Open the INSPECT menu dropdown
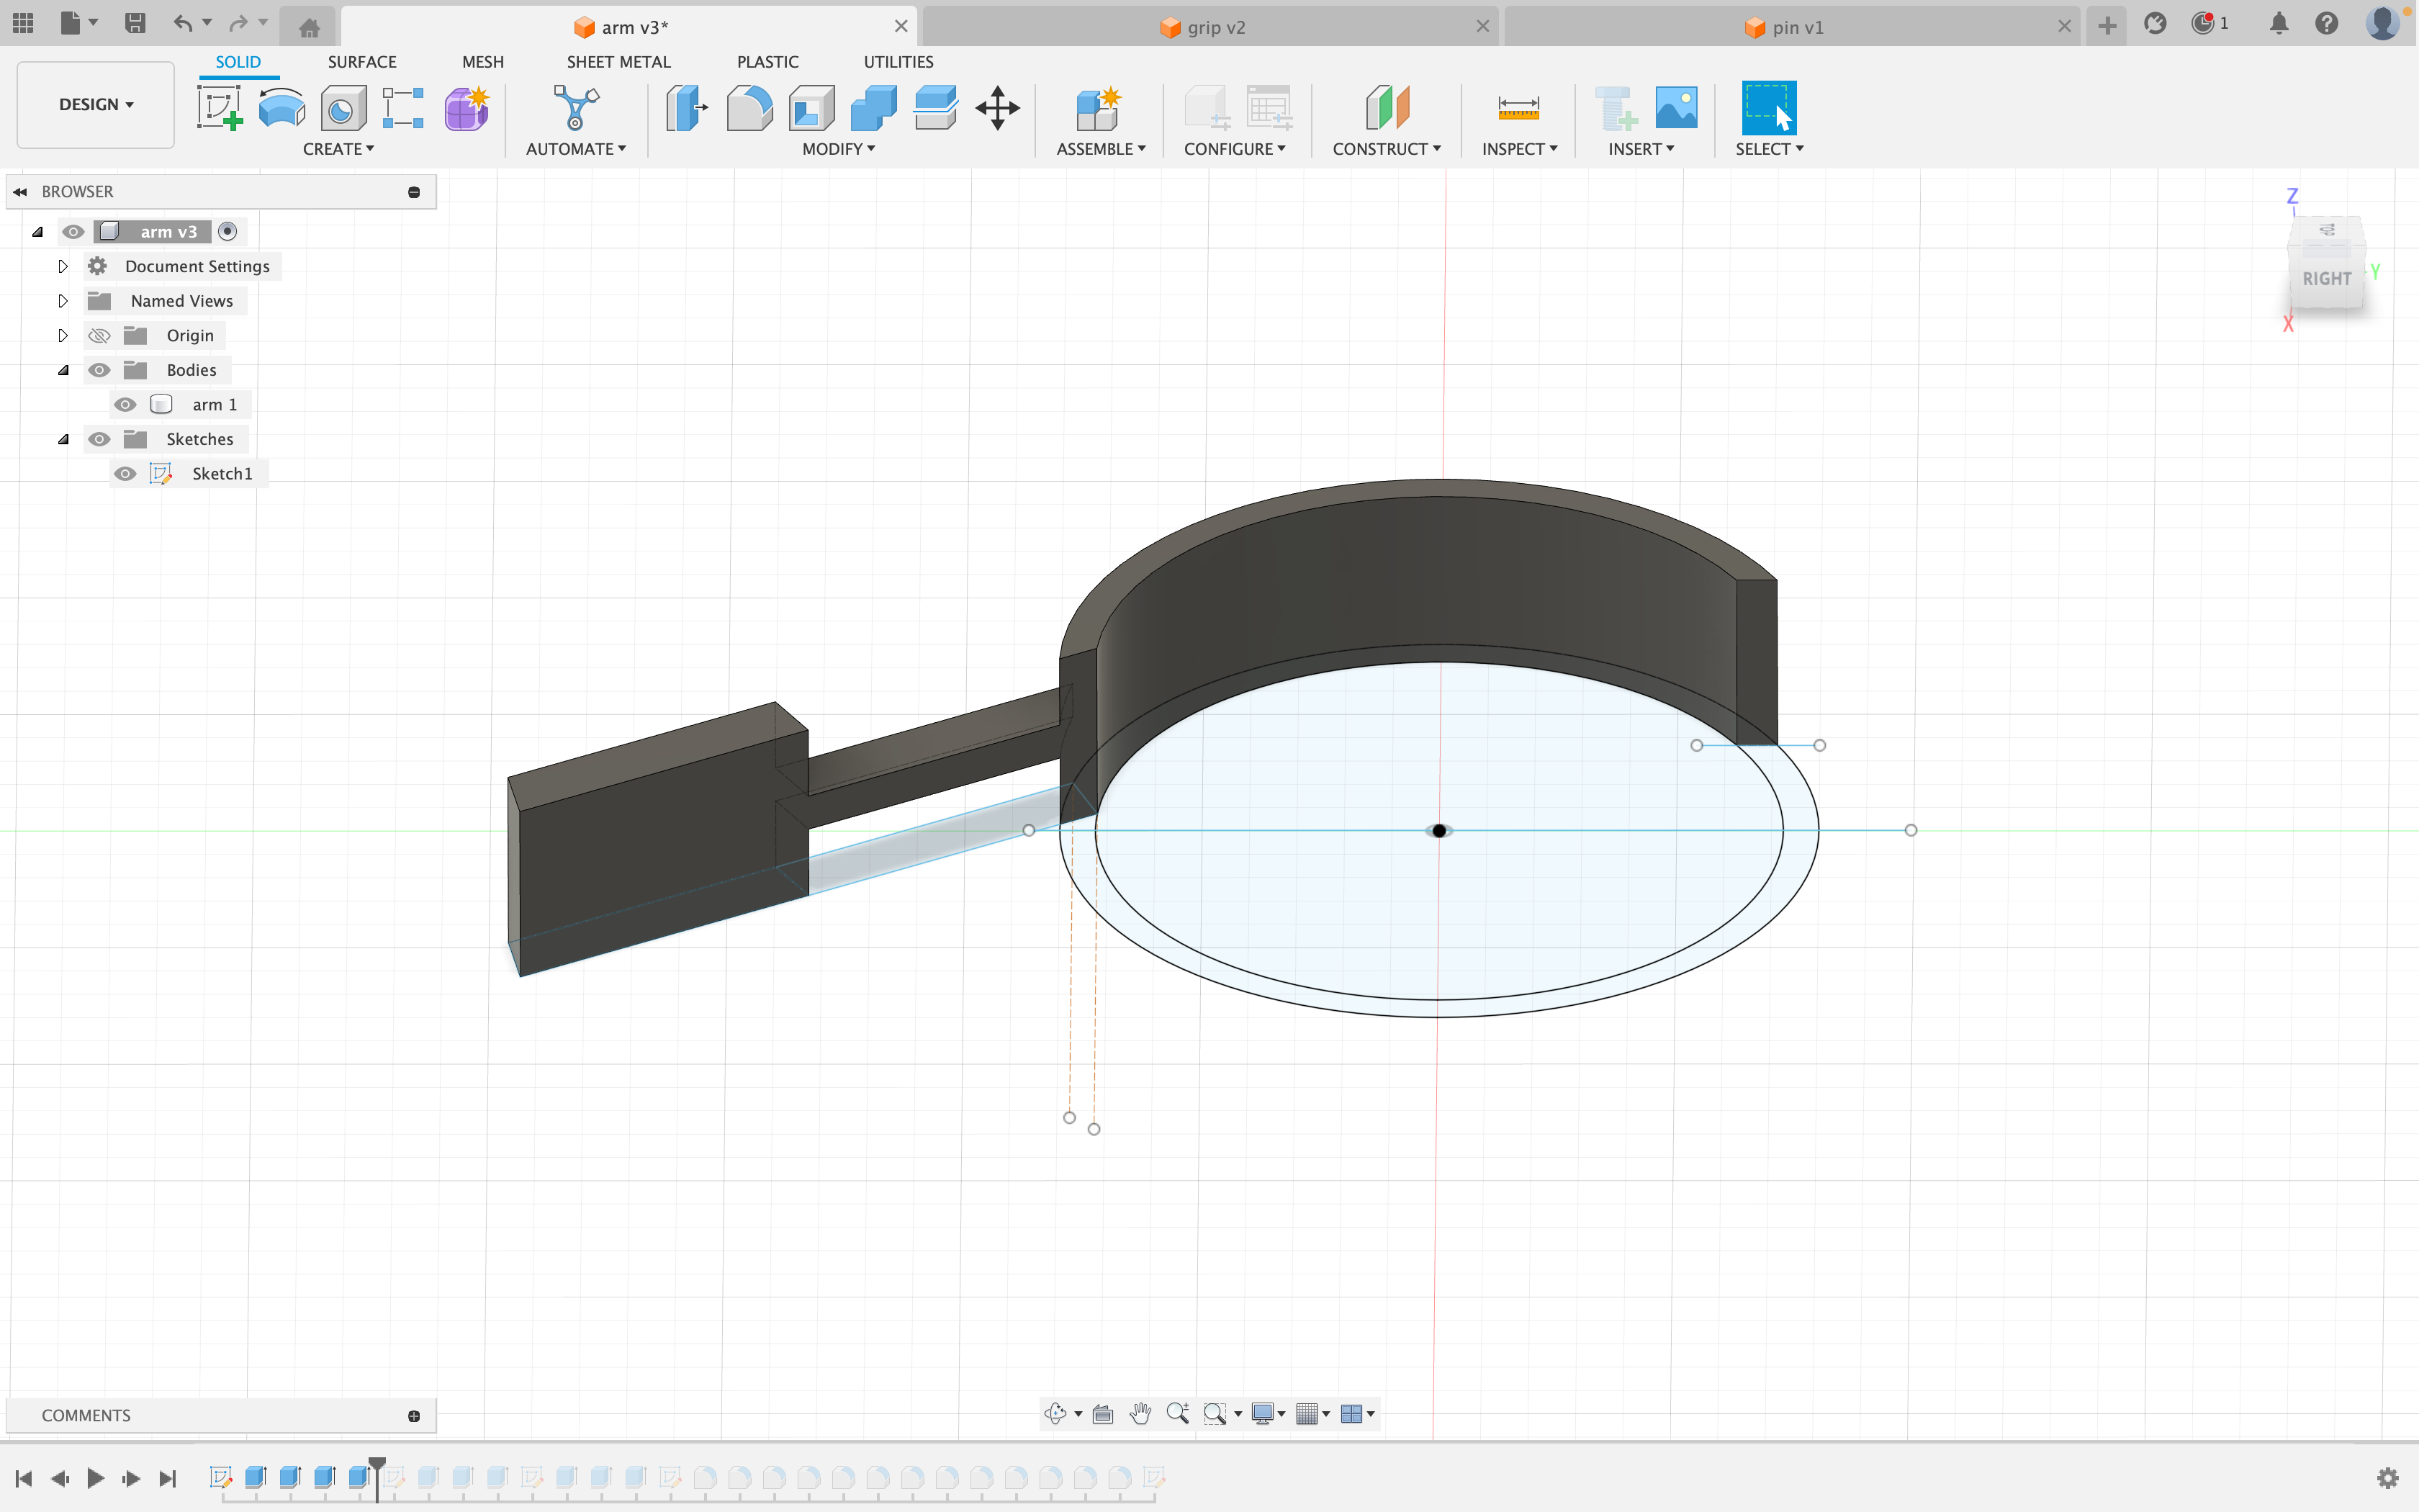 [x=1519, y=148]
